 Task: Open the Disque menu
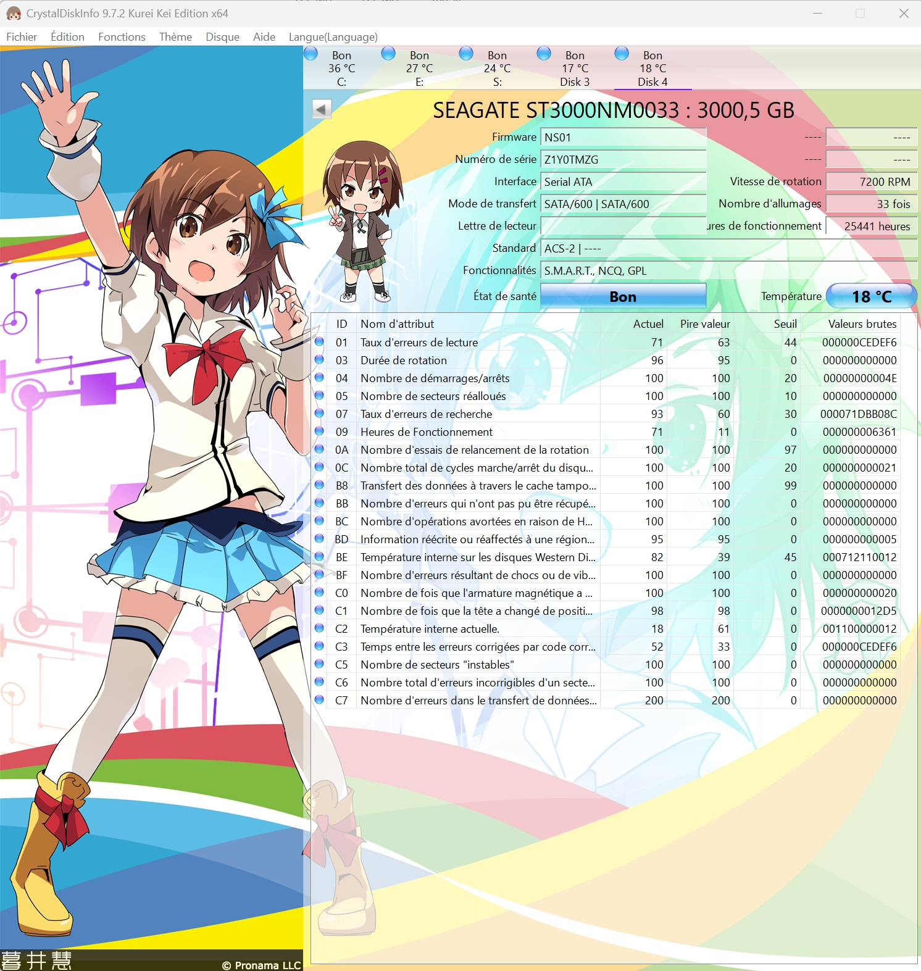(x=222, y=37)
